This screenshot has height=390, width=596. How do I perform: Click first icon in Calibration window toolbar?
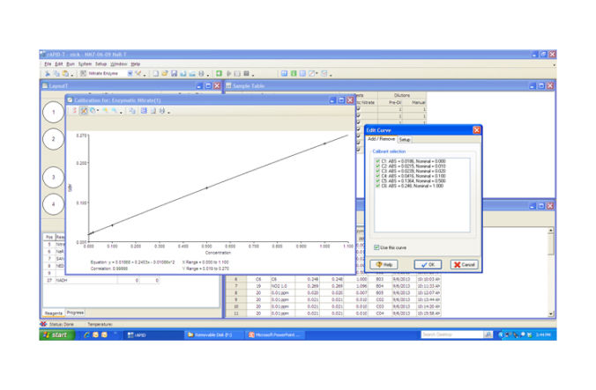tap(75, 111)
